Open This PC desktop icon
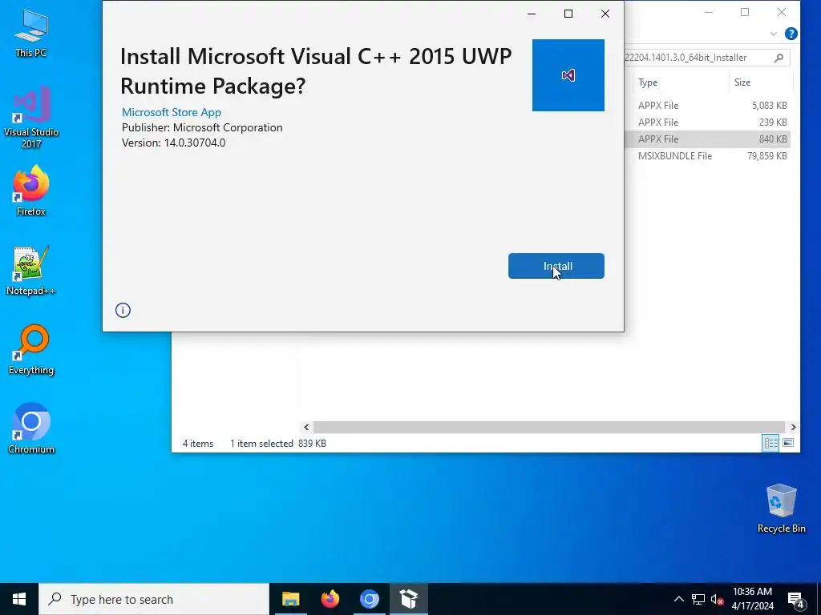This screenshot has width=821, height=615. tap(31, 33)
